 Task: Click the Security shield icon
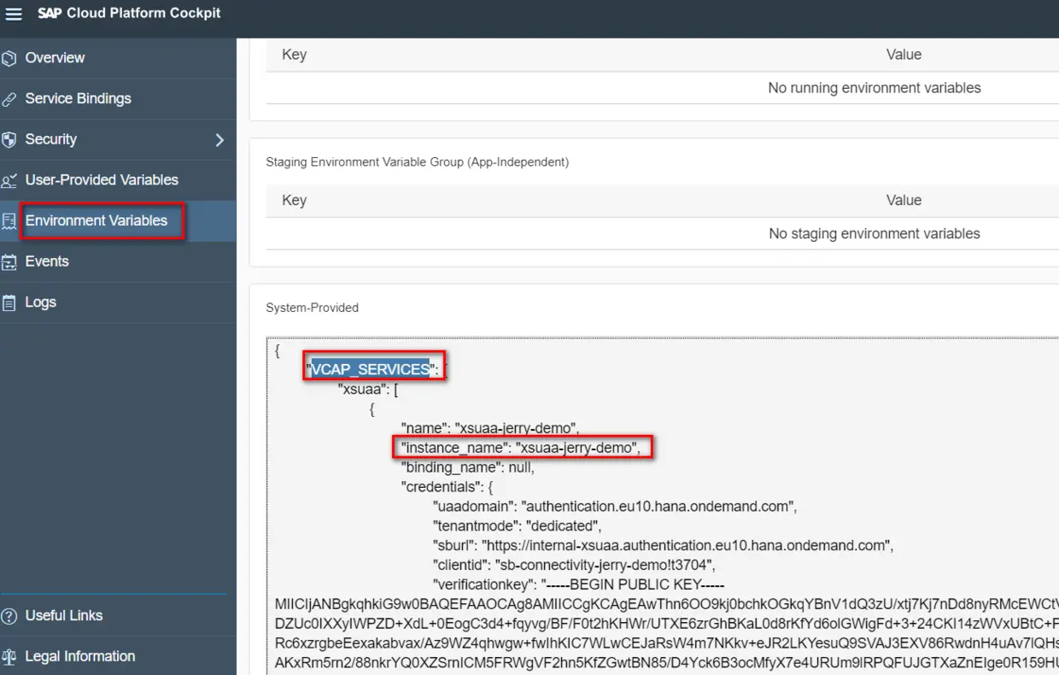[9, 139]
